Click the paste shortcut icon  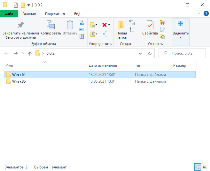point(82,36)
